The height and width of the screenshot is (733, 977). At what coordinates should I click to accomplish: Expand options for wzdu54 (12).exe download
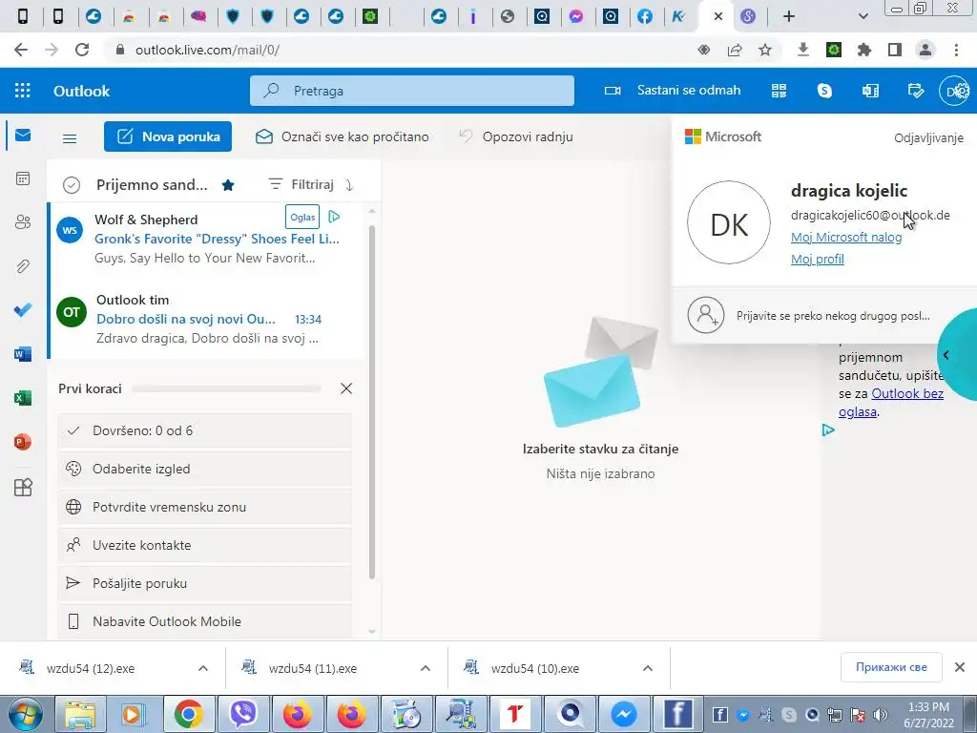pyautogui.click(x=203, y=668)
